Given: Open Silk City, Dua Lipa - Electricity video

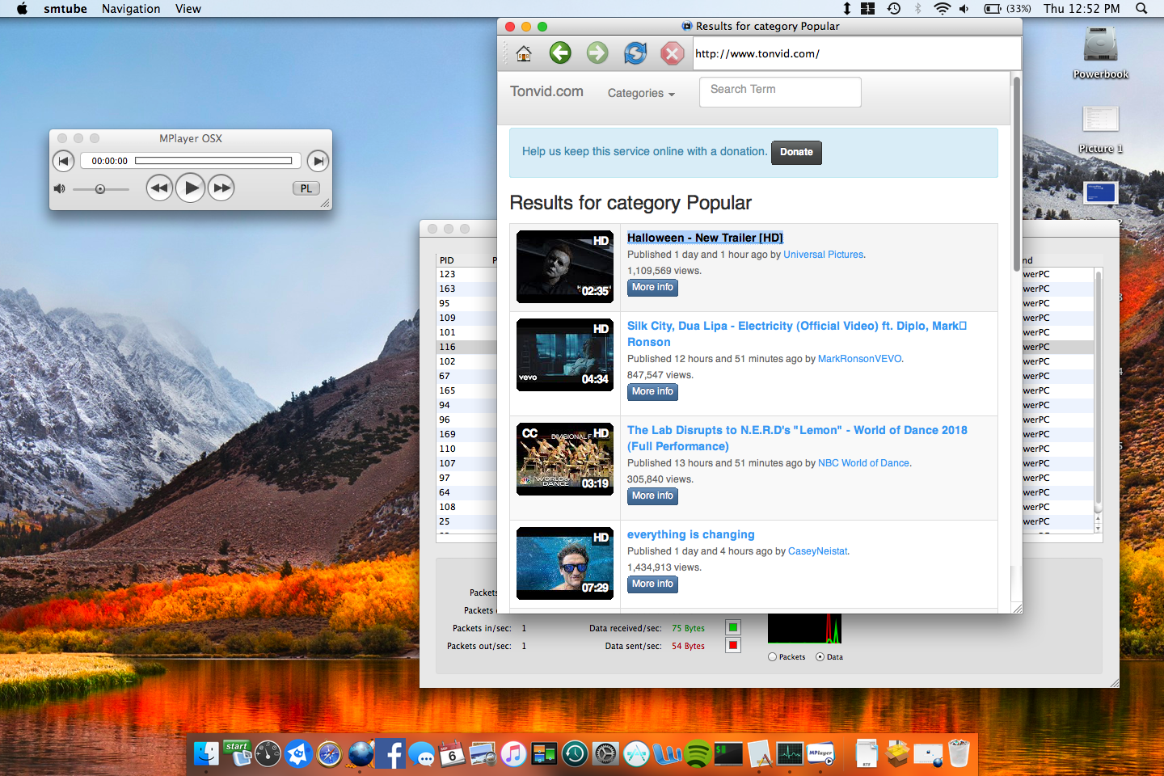Looking at the screenshot, I should click(x=797, y=334).
